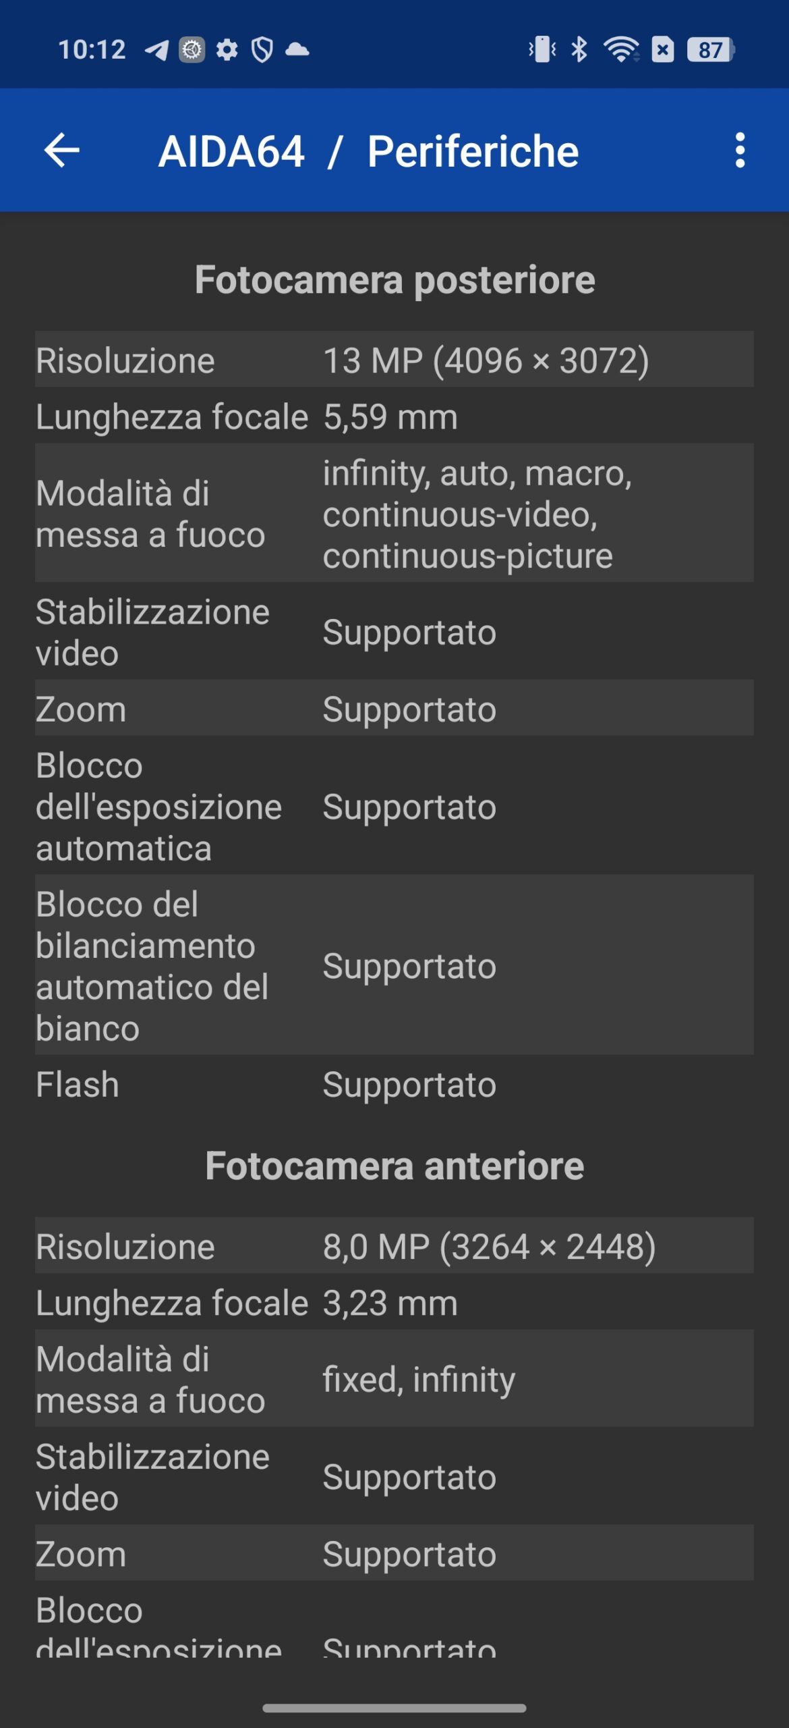Tap the vibration mode status icon
The width and height of the screenshot is (789, 1728).
pyautogui.click(x=542, y=49)
